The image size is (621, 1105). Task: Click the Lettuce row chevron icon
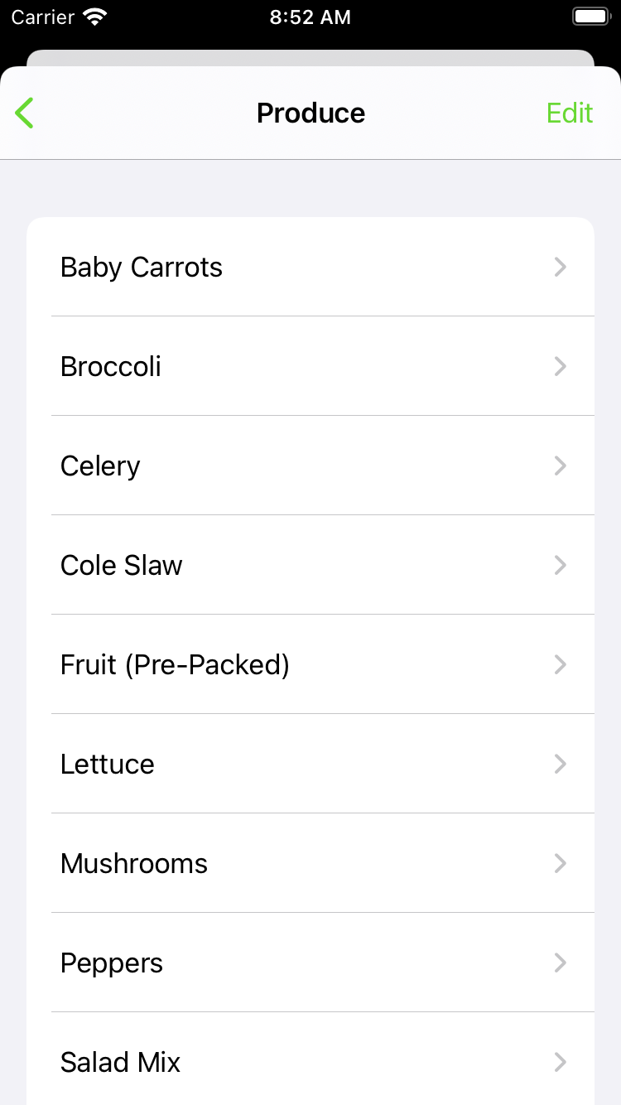point(561,764)
